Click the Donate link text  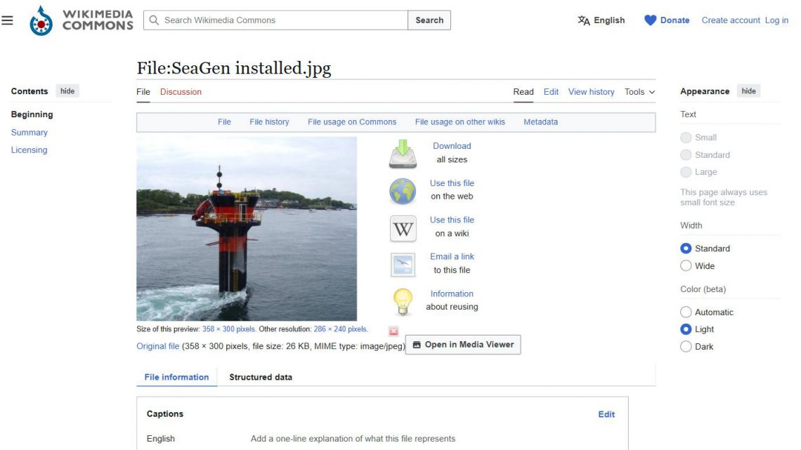point(675,20)
